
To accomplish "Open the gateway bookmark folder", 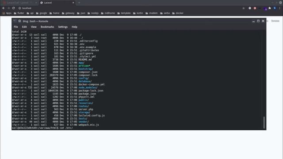I will coord(68,13).
